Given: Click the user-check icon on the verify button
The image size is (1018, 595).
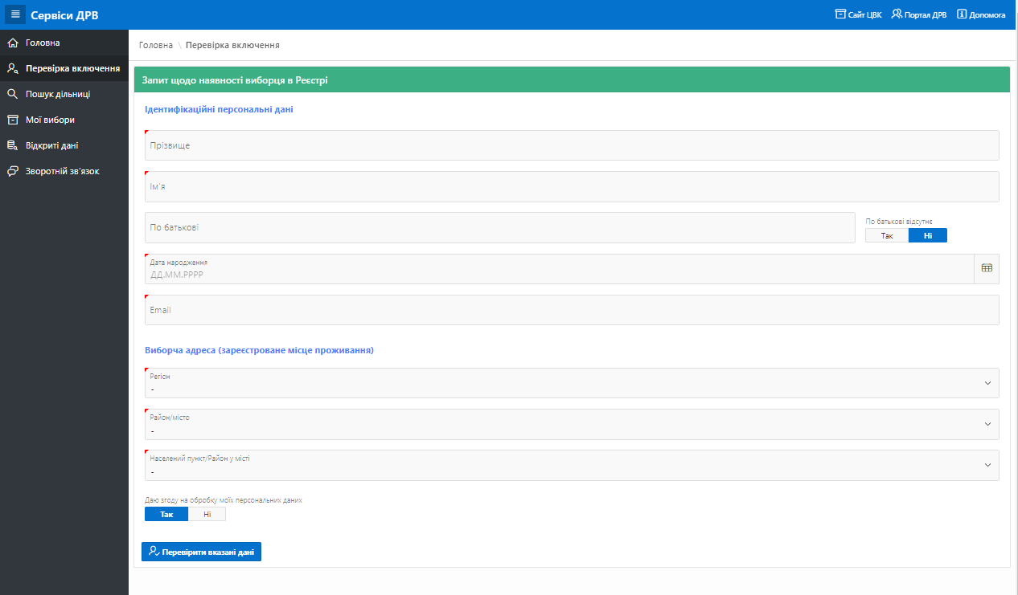Looking at the screenshot, I should pyautogui.click(x=154, y=552).
